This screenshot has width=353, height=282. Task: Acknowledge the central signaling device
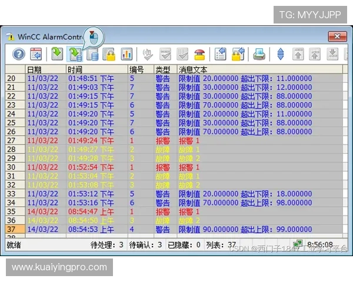pyautogui.click(x=148, y=54)
